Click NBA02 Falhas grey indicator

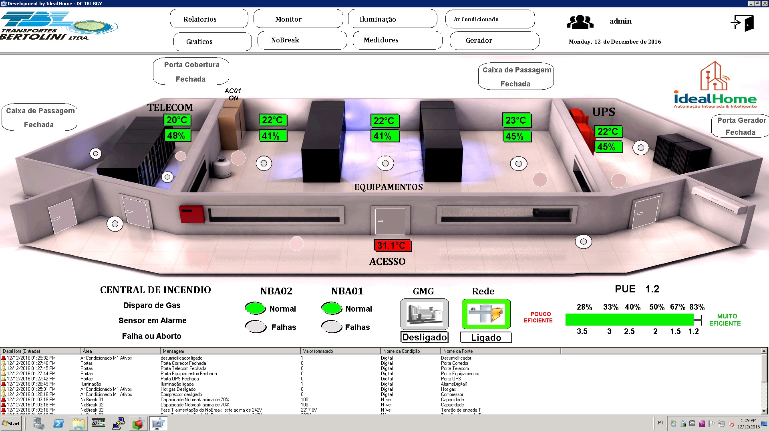click(x=256, y=327)
